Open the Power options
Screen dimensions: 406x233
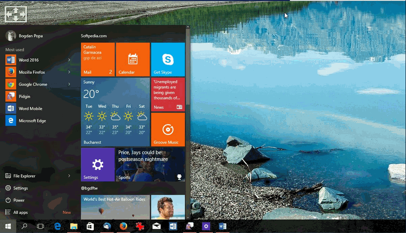click(15, 200)
